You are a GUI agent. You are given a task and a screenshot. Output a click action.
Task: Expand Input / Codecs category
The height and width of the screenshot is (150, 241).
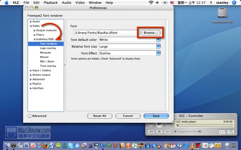[x=31, y=70]
